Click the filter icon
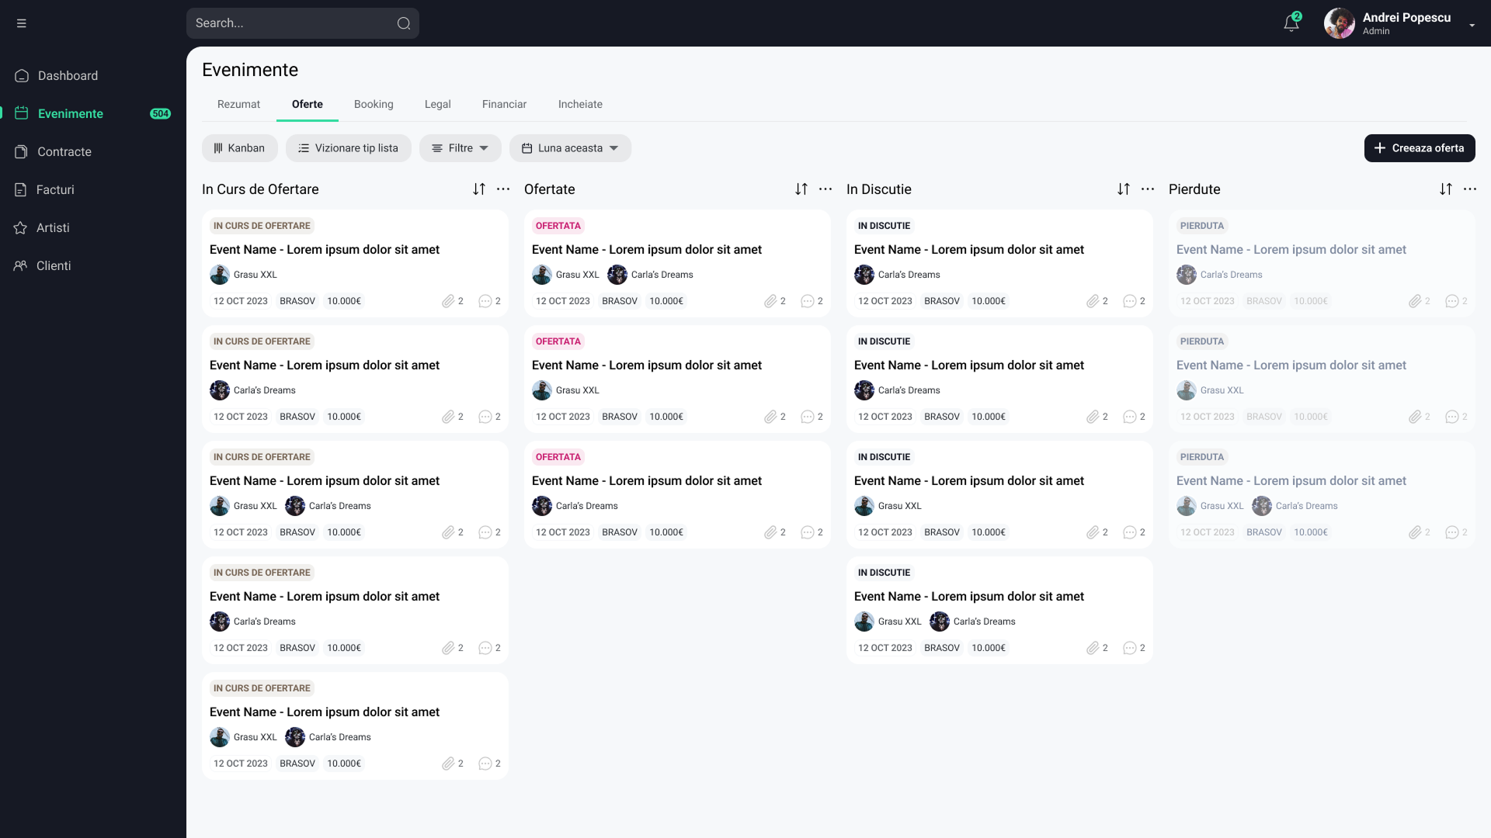1491x838 pixels. (x=437, y=148)
